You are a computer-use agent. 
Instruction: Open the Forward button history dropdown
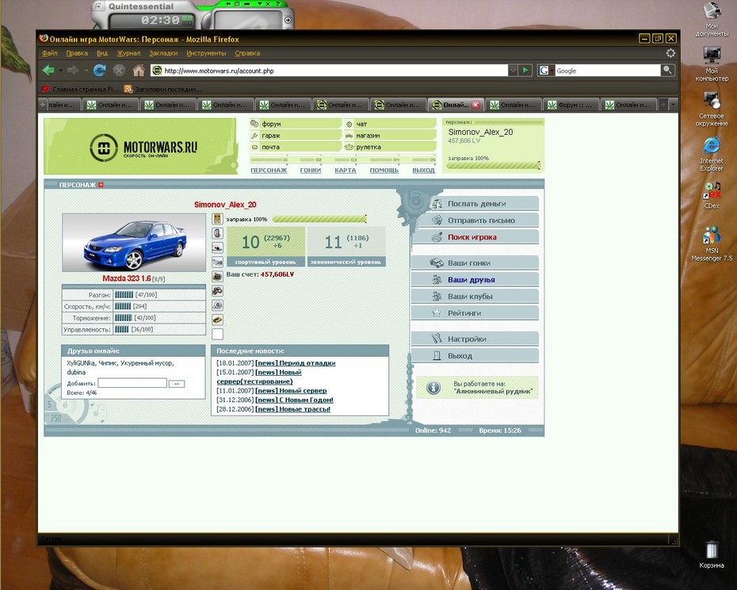(86, 71)
